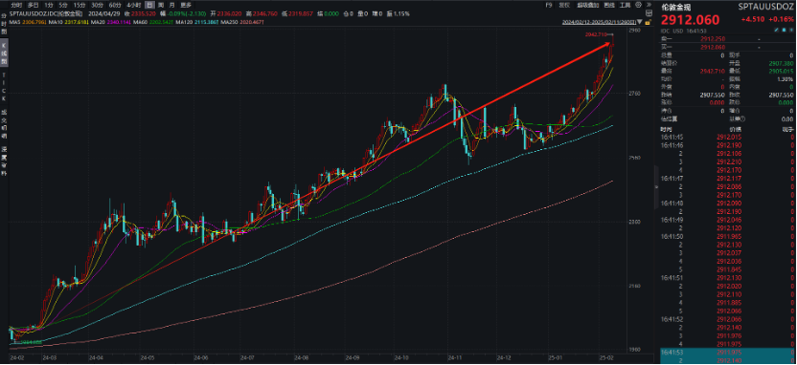This screenshot has width=797, height=365.
Task: Click the 画线 draw line button
Action: pos(609,5)
